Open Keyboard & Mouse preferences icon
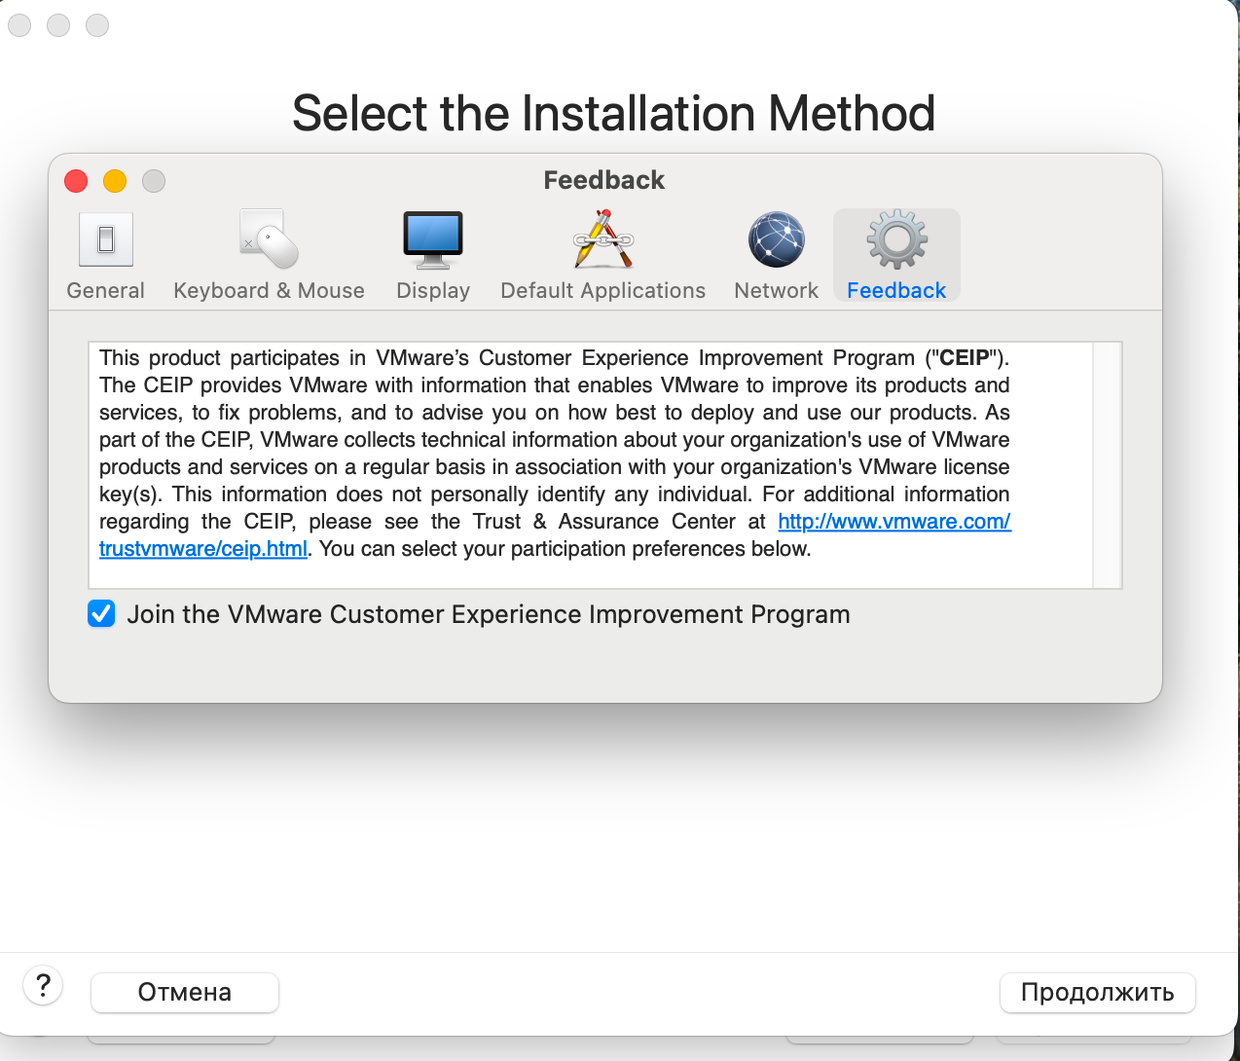 coord(269,239)
